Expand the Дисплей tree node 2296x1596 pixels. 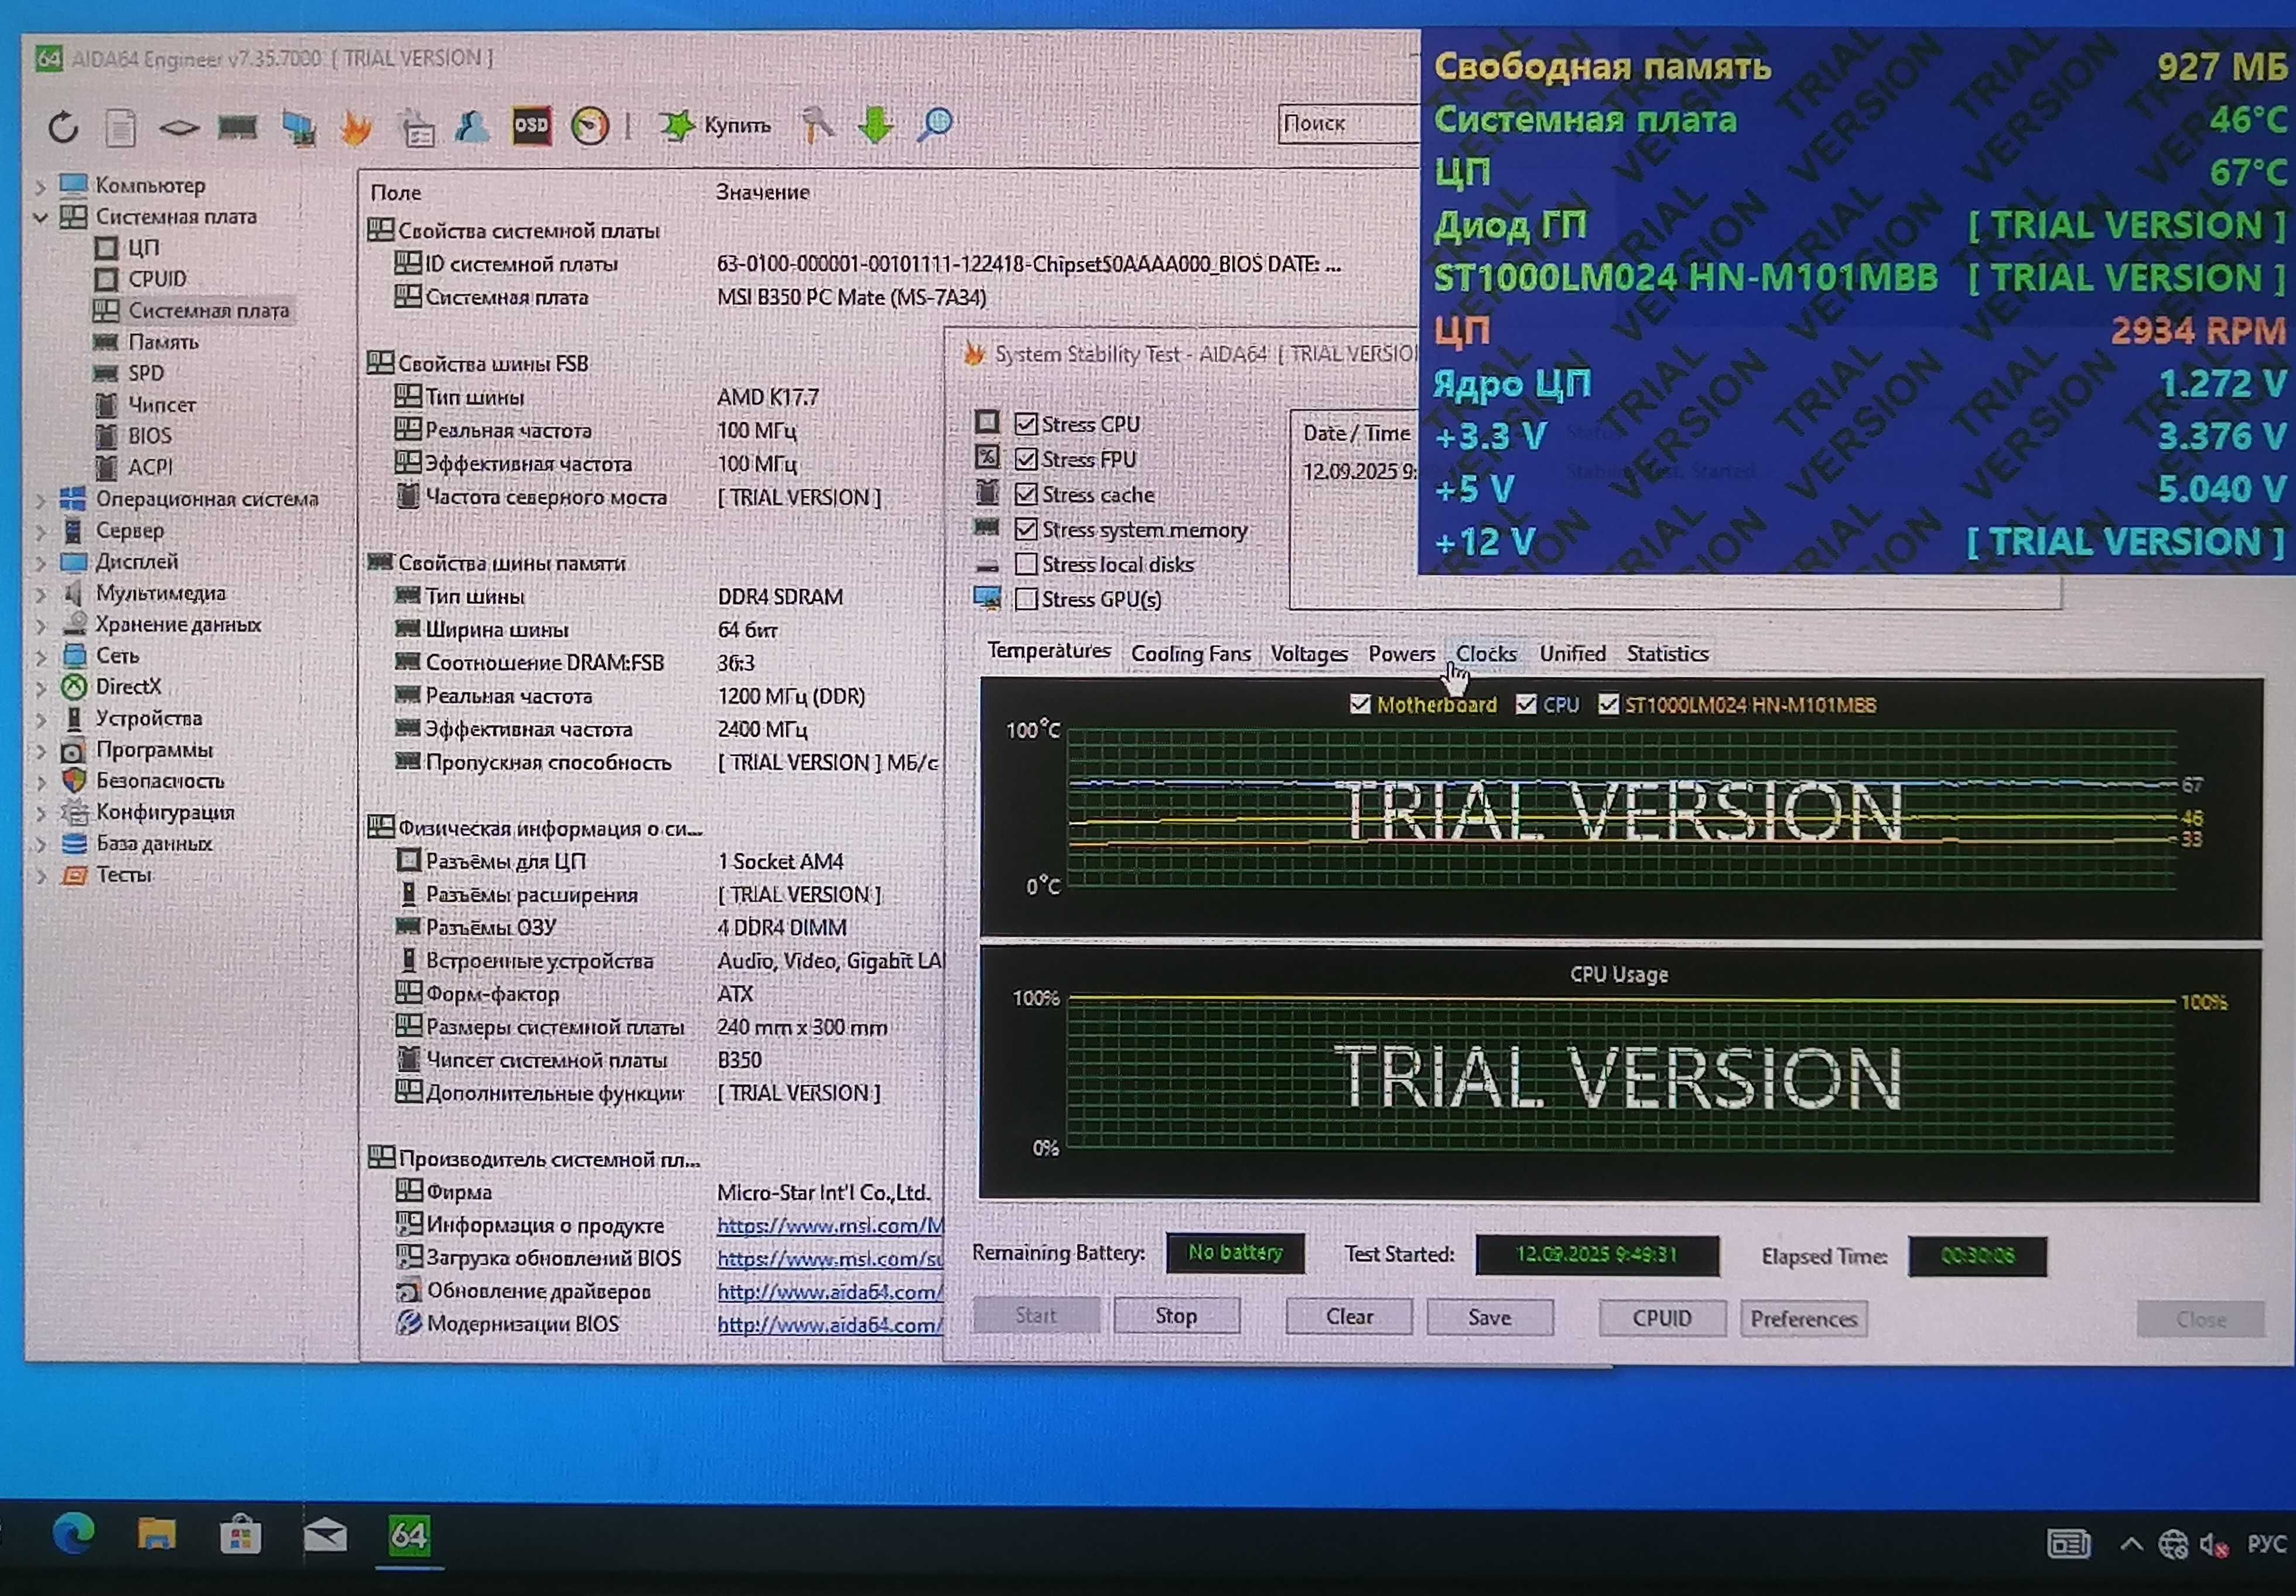[40, 562]
